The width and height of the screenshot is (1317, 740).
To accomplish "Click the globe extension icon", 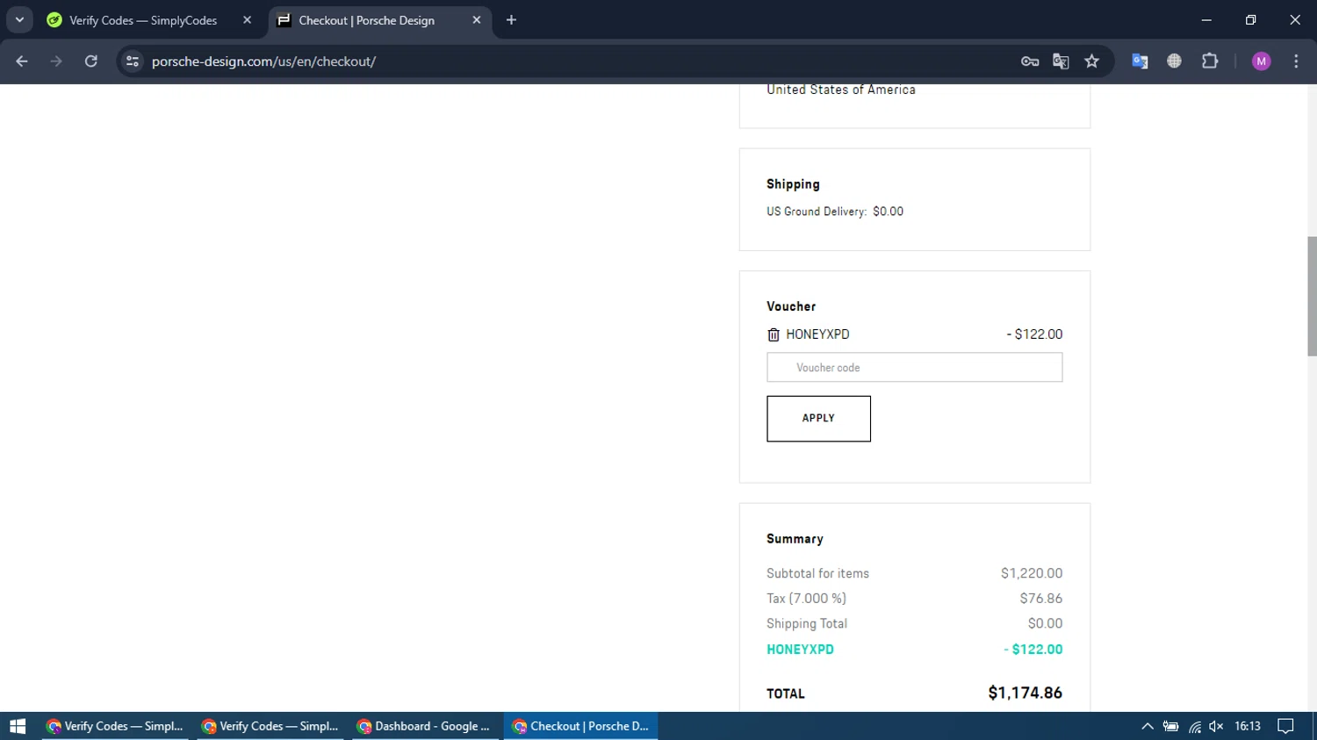I will 1174,61.
